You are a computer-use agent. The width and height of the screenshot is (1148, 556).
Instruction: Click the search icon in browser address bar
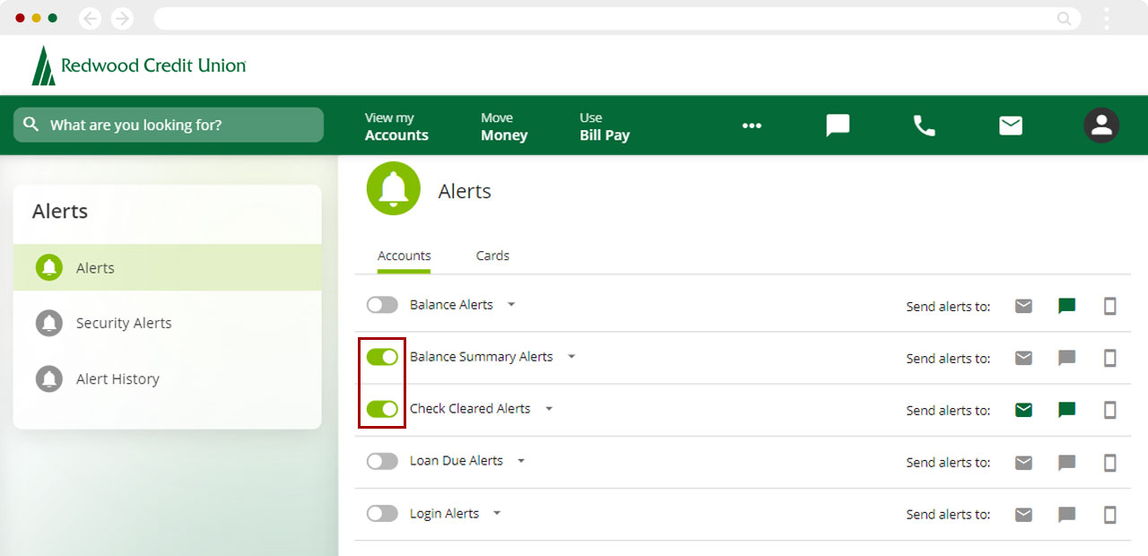[1064, 18]
